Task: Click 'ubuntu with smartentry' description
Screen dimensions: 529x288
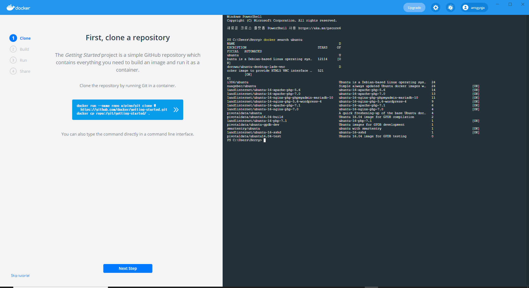Action: click(x=360, y=128)
